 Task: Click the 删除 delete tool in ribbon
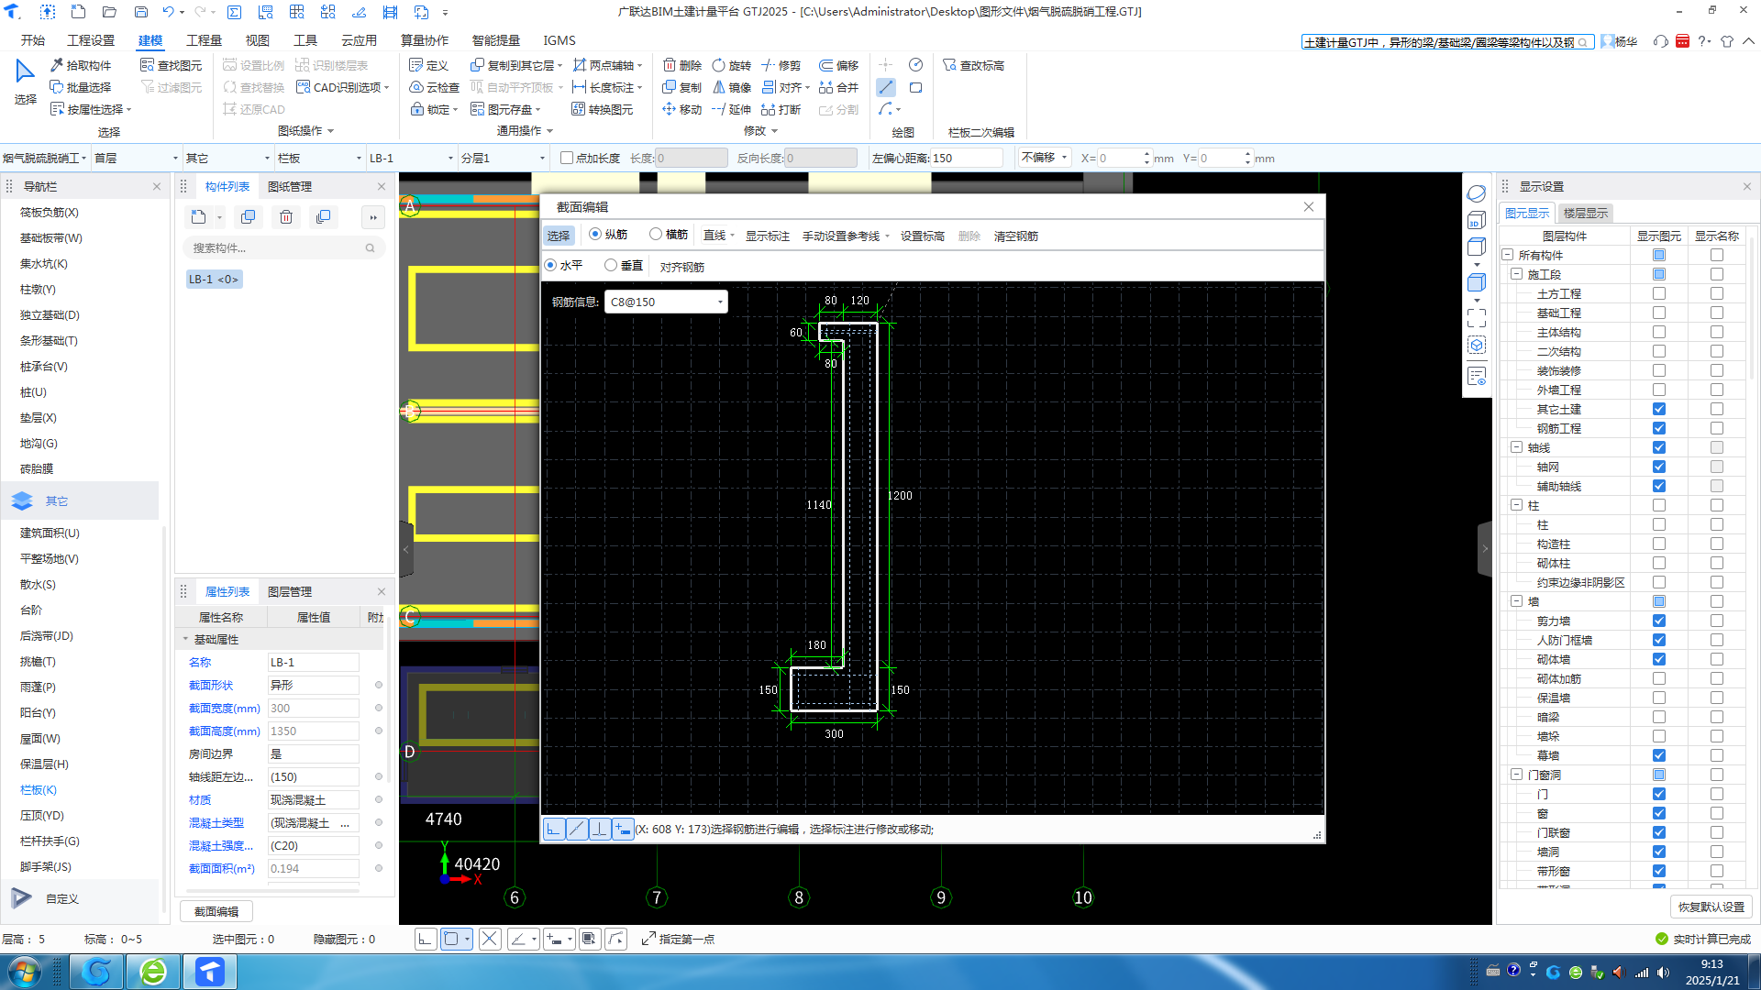[682, 65]
